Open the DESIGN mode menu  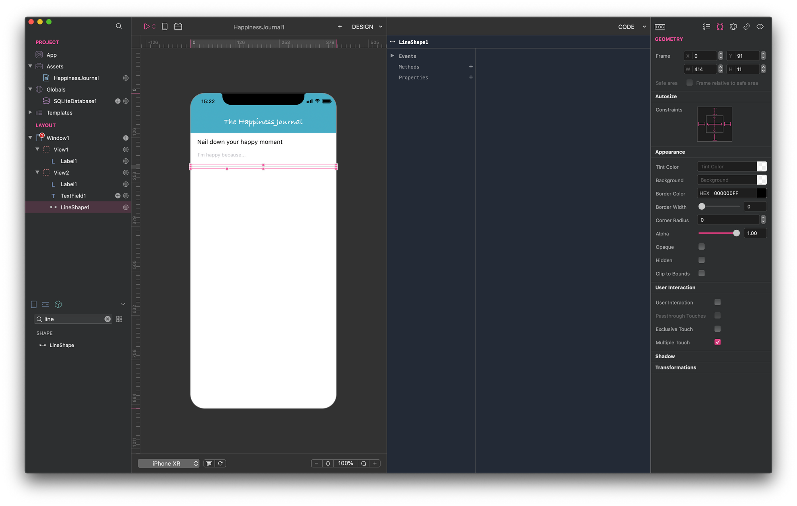(367, 27)
